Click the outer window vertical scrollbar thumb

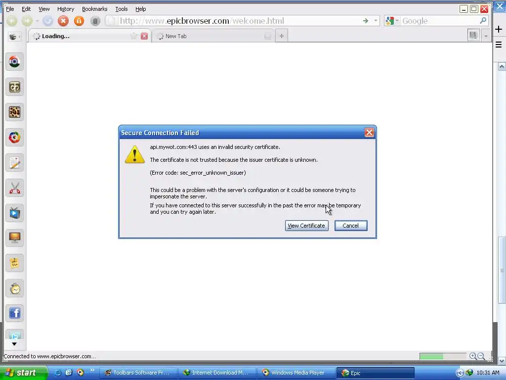click(x=502, y=270)
